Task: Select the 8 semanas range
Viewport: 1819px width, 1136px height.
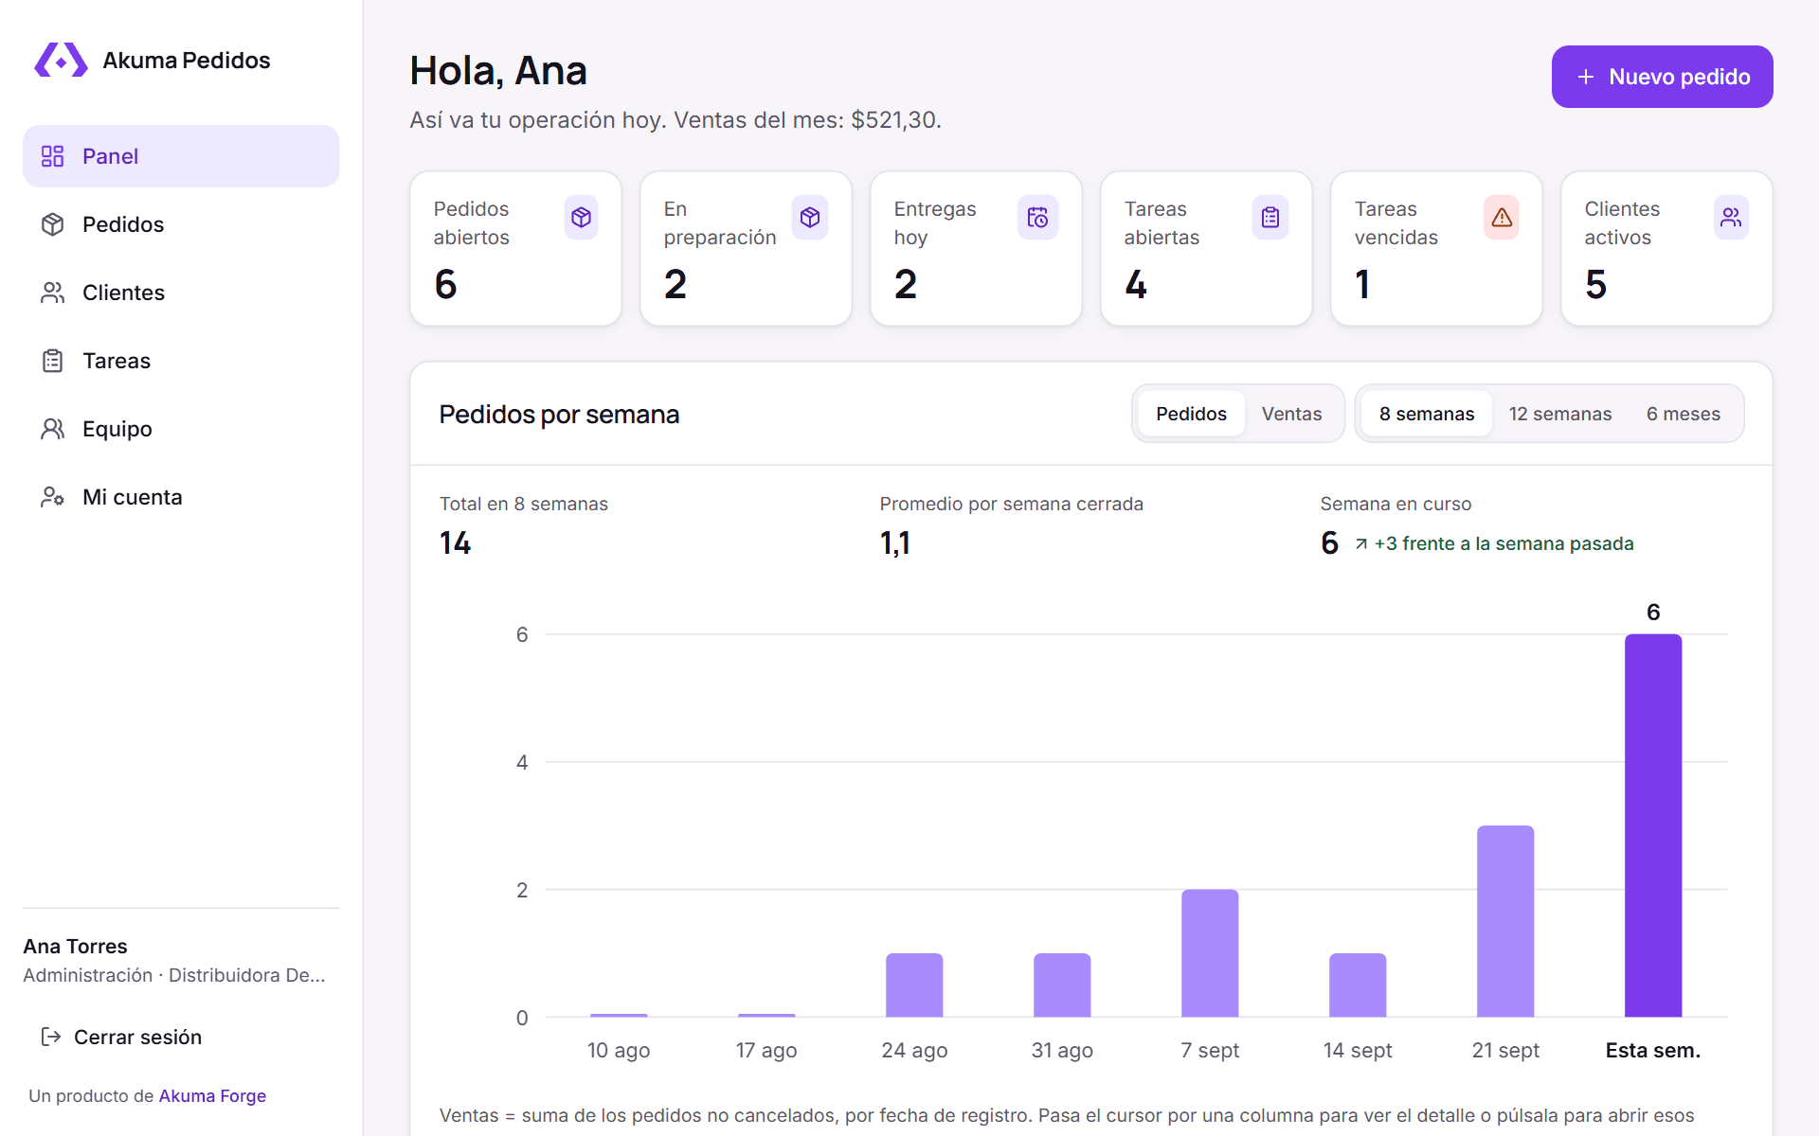Action: pyautogui.click(x=1427, y=414)
